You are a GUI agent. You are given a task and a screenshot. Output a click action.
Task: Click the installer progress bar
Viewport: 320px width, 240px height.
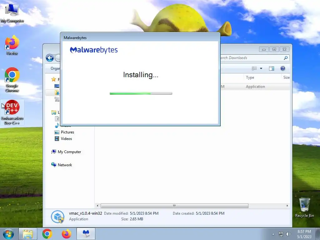[141, 93]
